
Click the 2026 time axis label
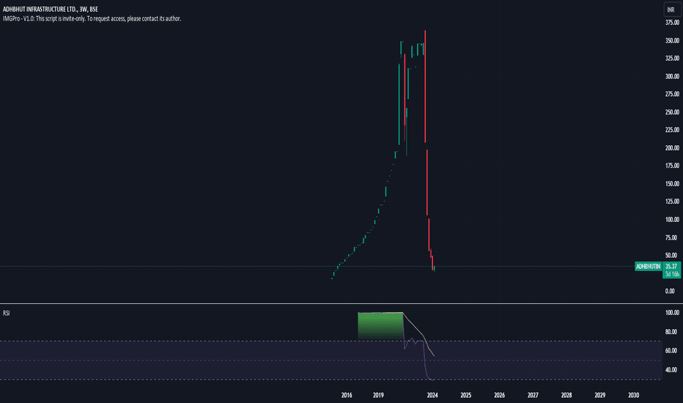click(x=499, y=395)
